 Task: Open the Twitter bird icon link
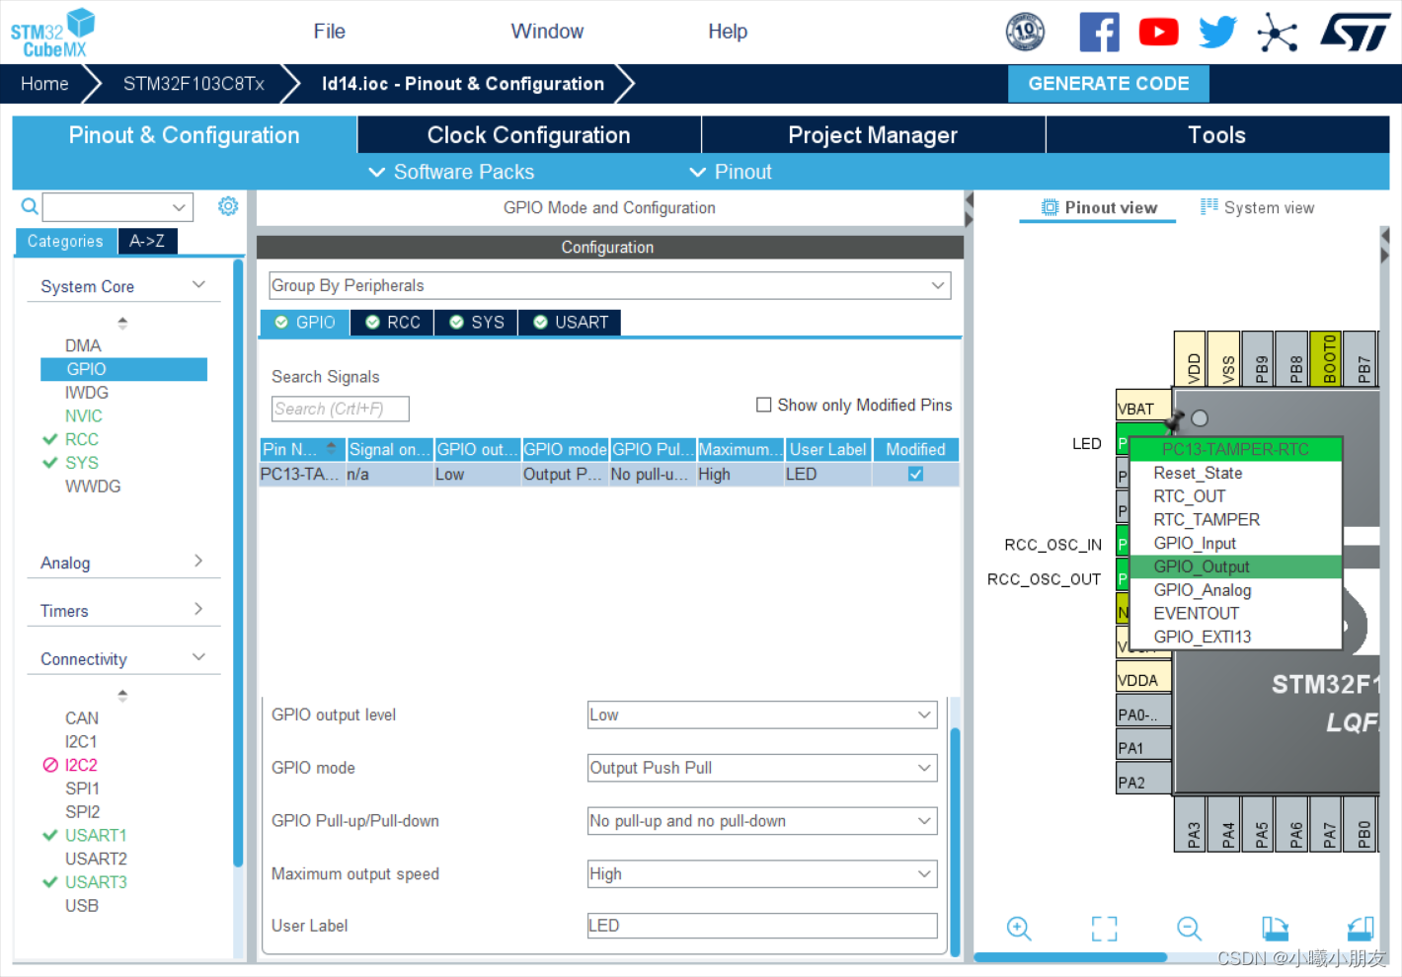pyautogui.click(x=1217, y=32)
